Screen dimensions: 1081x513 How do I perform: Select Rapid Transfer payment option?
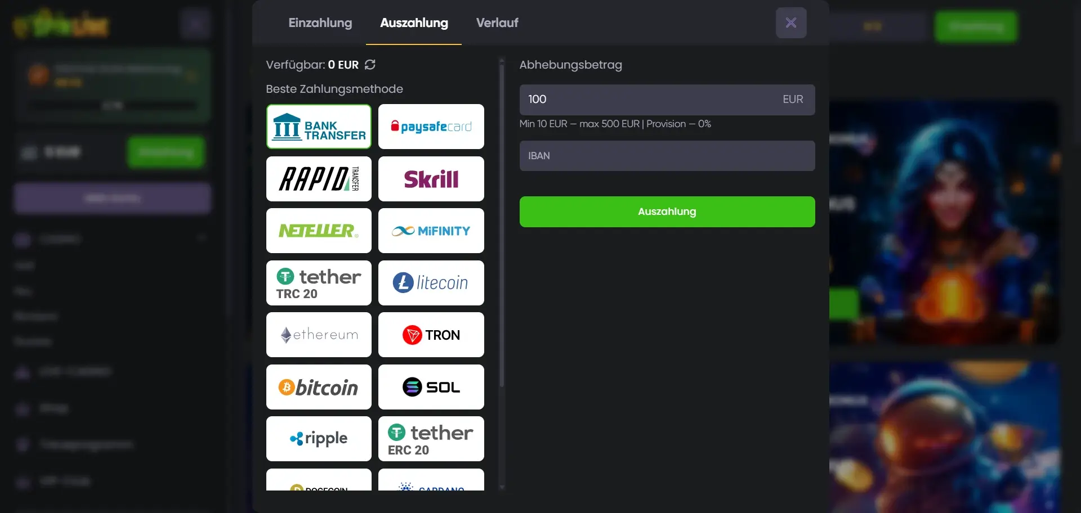click(319, 179)
